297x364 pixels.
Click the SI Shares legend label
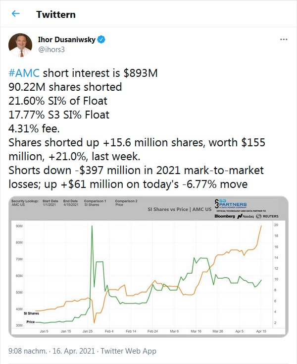(x=31, y=313)
